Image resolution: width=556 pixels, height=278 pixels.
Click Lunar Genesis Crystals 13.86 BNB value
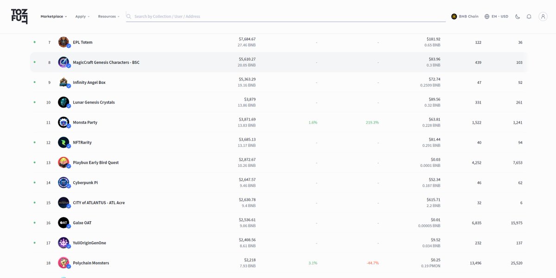[x=246, y=106]
